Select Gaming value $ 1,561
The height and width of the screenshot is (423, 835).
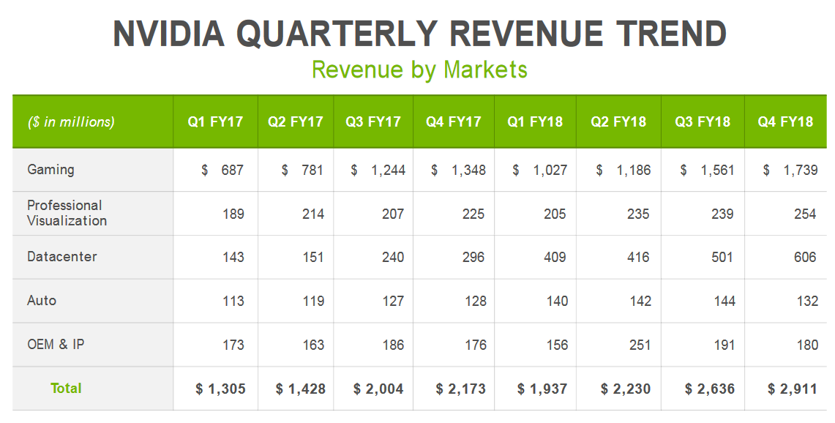(707, 170)
